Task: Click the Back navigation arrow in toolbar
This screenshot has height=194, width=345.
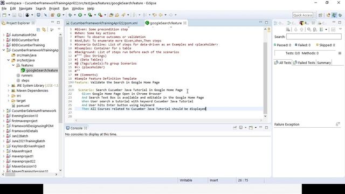Action: 161,15
